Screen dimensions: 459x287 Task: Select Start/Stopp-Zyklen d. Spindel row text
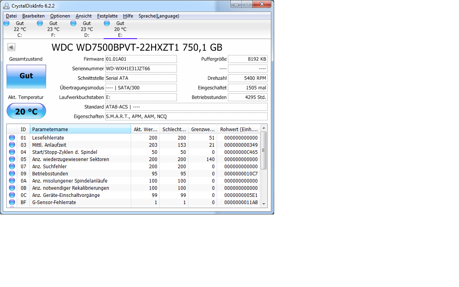click(65, 152)
